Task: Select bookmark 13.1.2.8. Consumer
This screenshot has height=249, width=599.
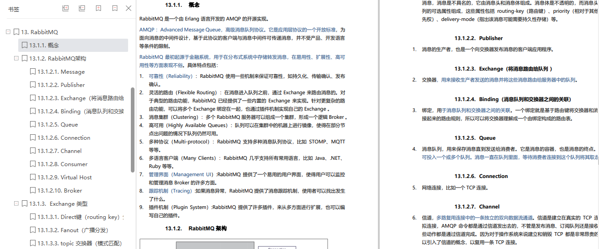Action: point(62,164)
